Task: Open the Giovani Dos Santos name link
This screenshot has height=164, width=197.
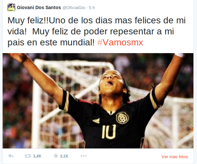Action: click(x=39, y=7)
